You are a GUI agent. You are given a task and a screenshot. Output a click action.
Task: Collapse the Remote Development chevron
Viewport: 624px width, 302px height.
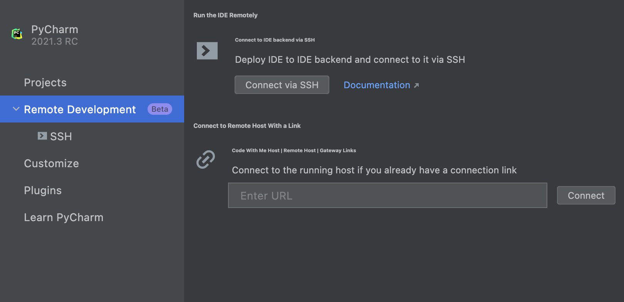coord(16,109)
